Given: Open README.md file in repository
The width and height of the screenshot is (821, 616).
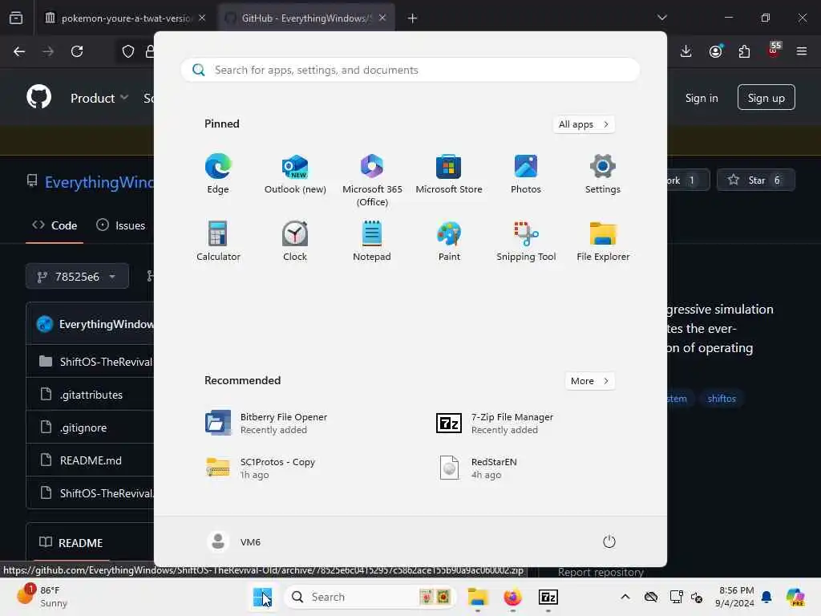Looking at the screenshot, I should [x=91, y=460].
